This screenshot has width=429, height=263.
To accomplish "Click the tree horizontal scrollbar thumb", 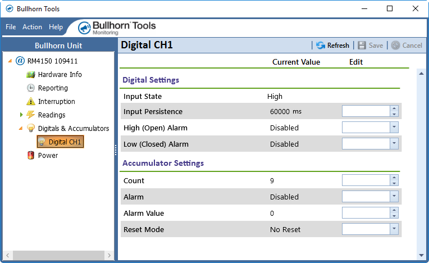I will pyautogui.click(x=58, y=255).
